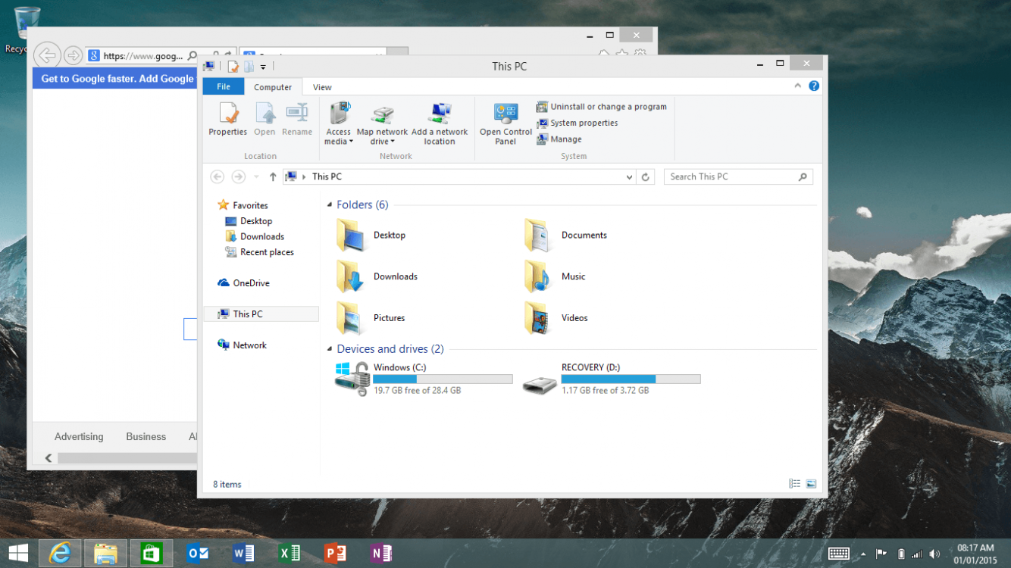Screen dimensions: 1011x568
Task: Open Control Panel from the ribbon
Action: click(505, 123)
